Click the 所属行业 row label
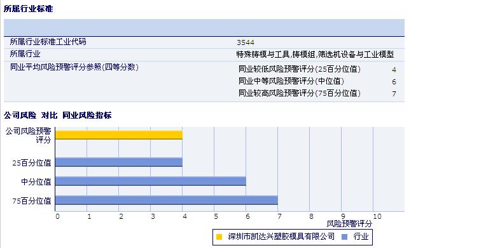This screenshot has height=248, width=500. (x=25, y=54)
